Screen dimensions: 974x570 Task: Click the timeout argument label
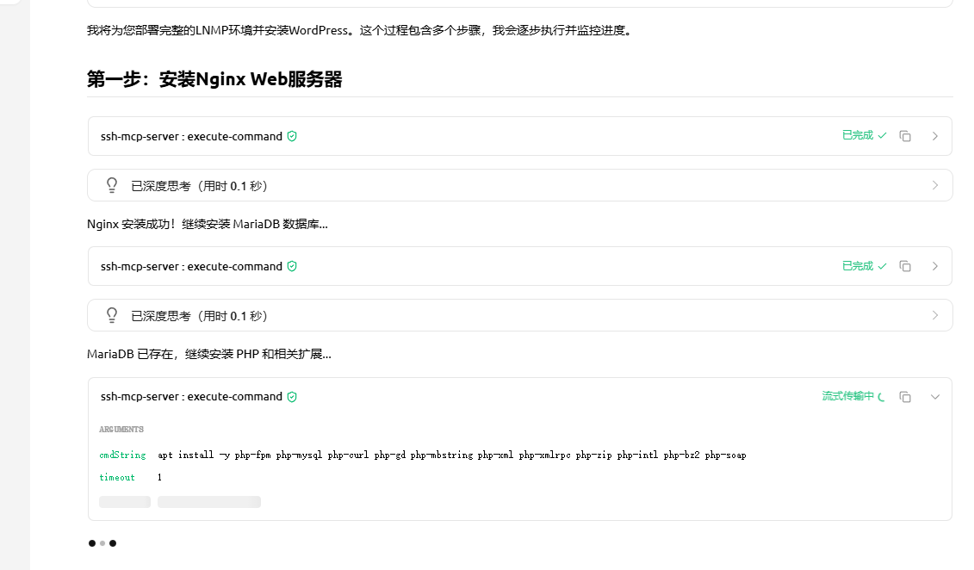click(x=117, y=478)
